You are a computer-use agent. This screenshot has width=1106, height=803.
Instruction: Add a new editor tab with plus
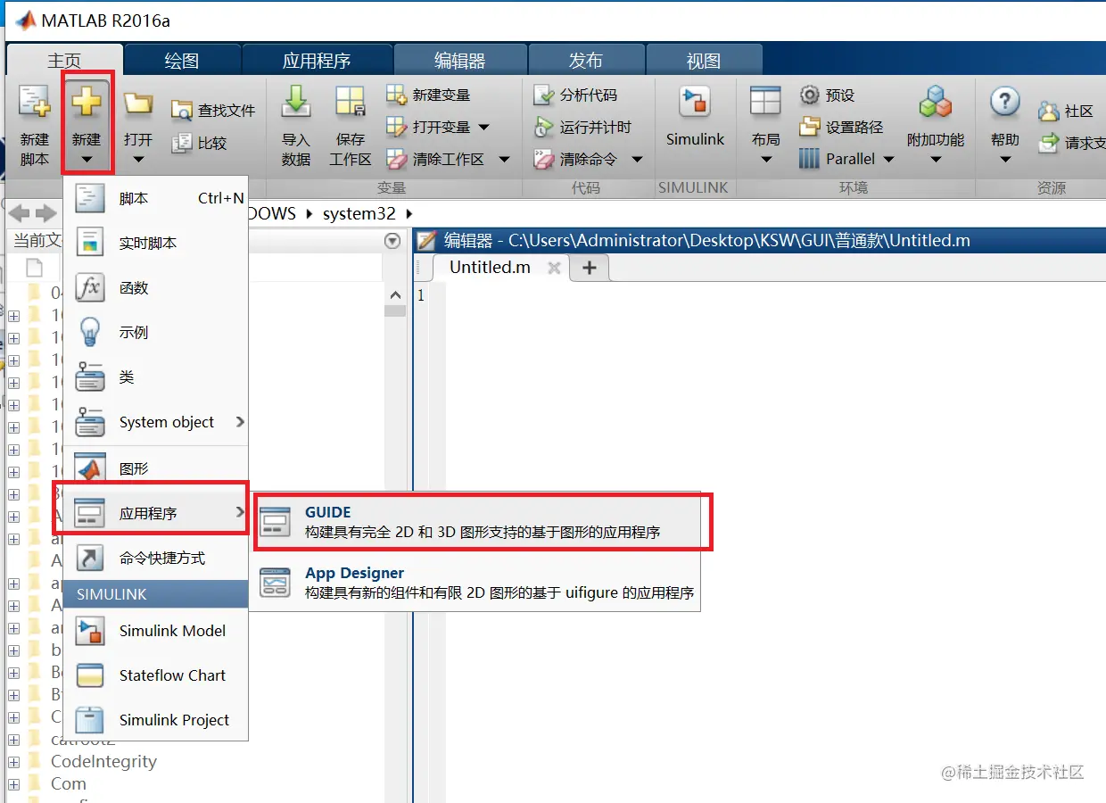pyautogui.click(x=589, y=267)
